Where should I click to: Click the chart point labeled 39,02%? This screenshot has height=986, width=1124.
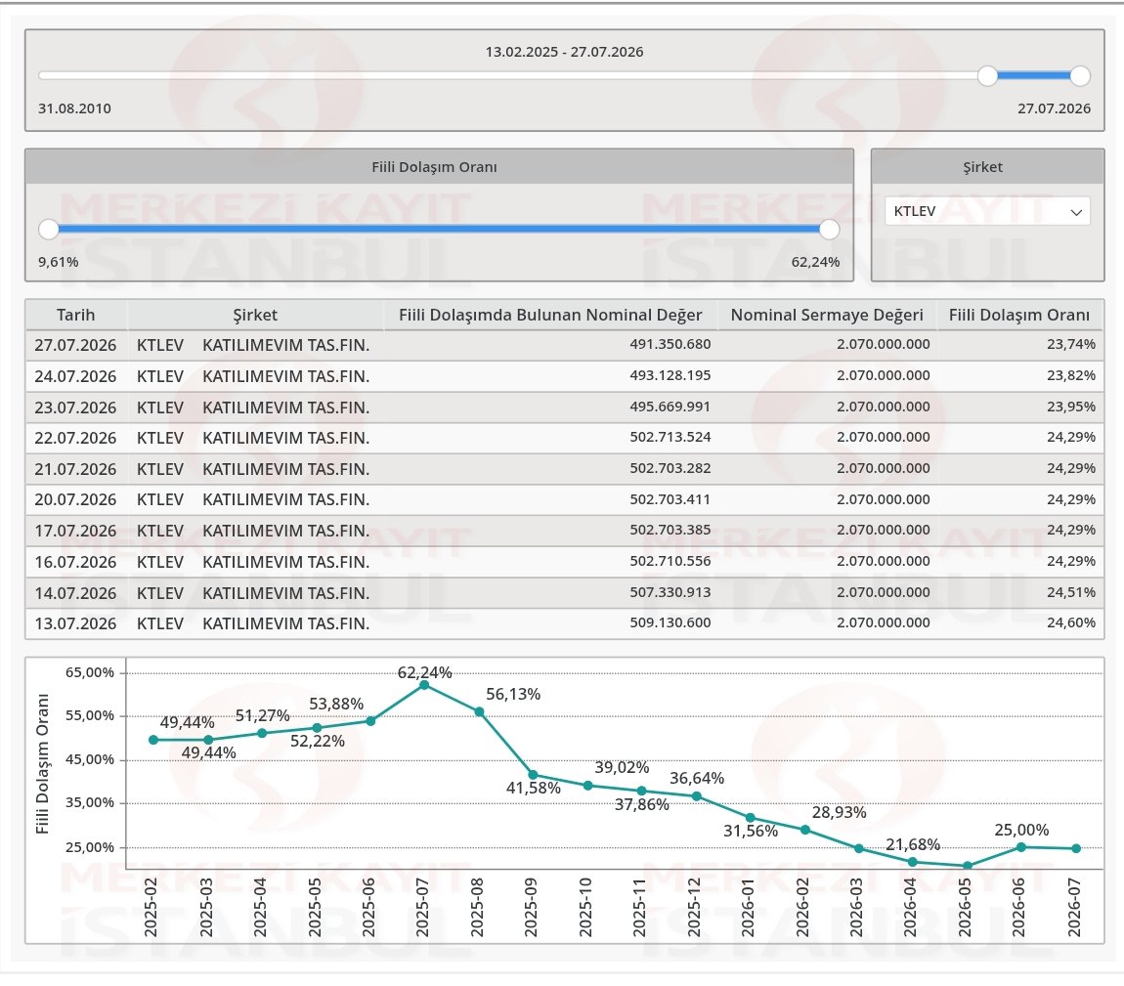pyautogui.click(x=587, y=786)
